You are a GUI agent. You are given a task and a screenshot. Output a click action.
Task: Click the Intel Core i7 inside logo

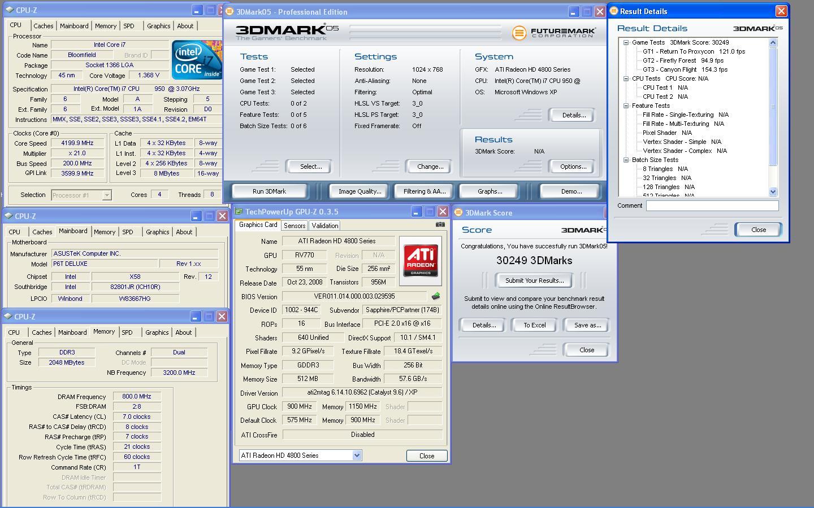tap(196, 60)
